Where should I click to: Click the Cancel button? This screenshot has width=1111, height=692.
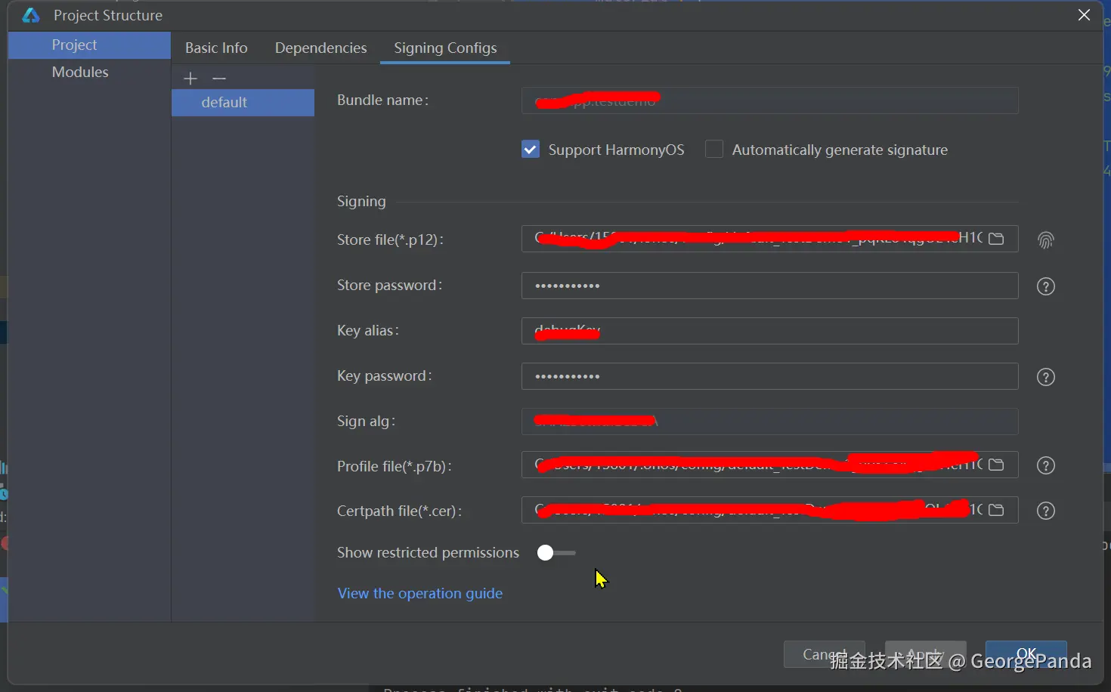coord(824,654)
